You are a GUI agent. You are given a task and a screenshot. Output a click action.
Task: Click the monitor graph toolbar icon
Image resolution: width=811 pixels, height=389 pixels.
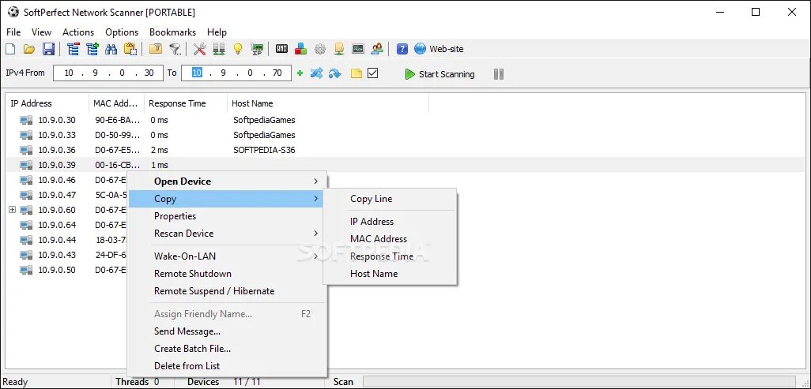tap(358, 49)
